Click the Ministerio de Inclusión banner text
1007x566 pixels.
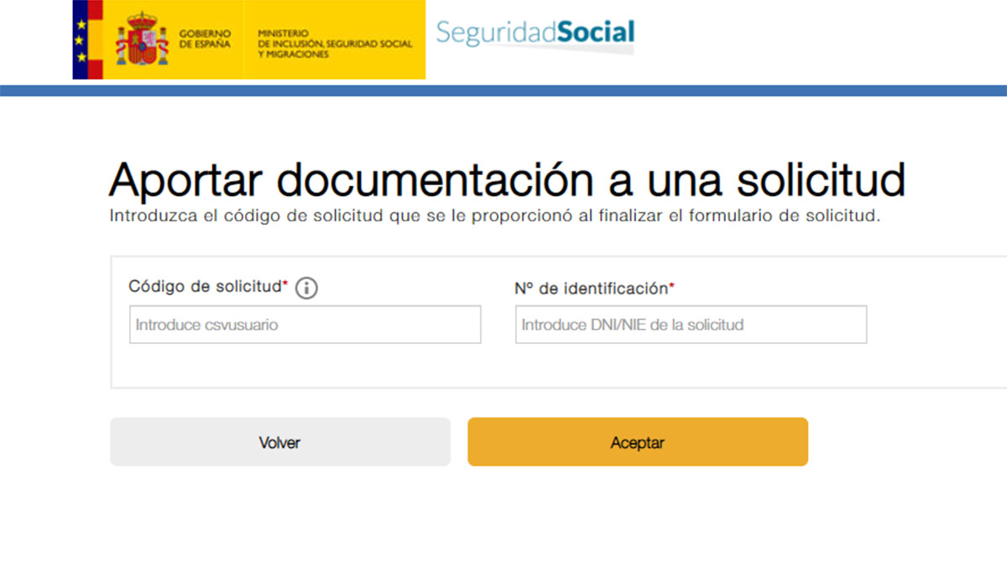335,44
